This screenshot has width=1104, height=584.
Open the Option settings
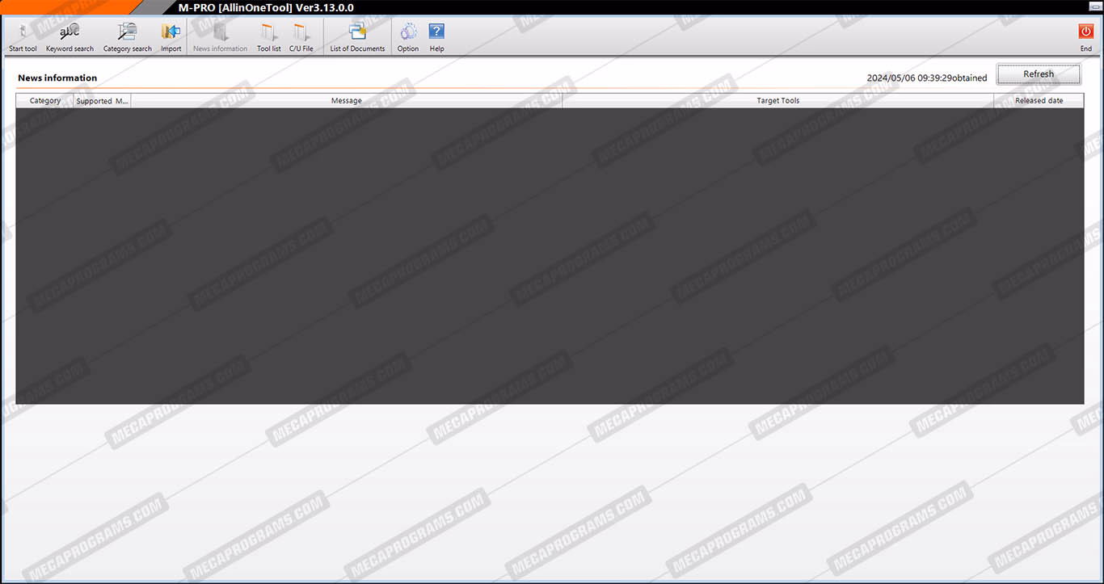[408, 37]
